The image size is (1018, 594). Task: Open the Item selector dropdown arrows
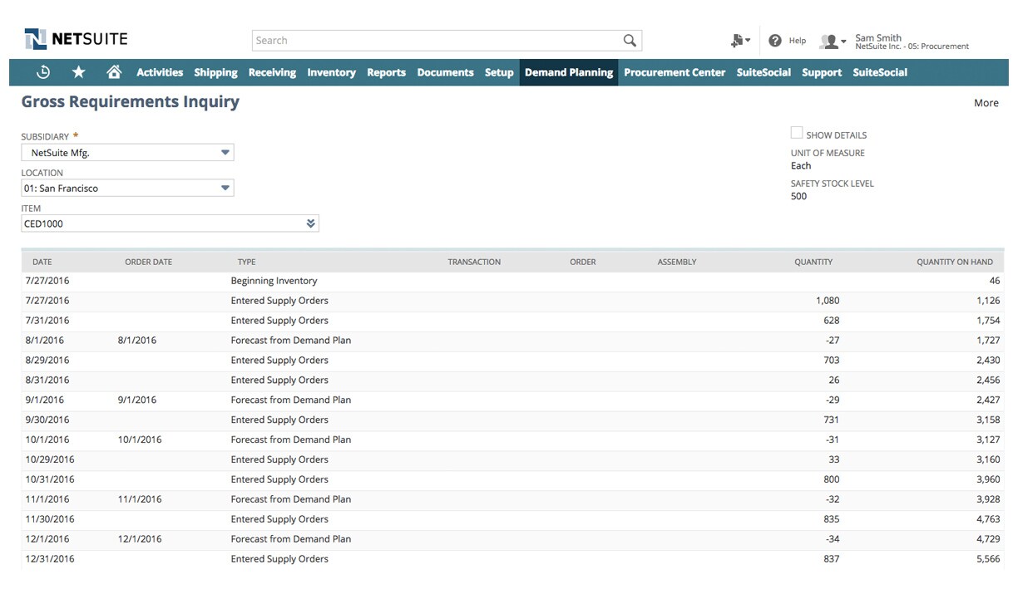(x=311, y=223)
